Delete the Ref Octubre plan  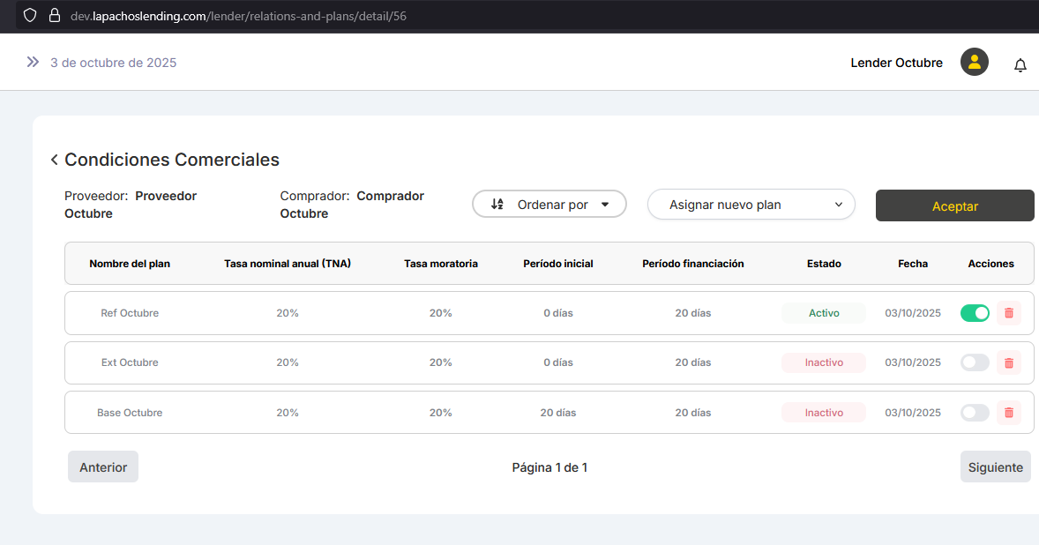coord(1009,313)
